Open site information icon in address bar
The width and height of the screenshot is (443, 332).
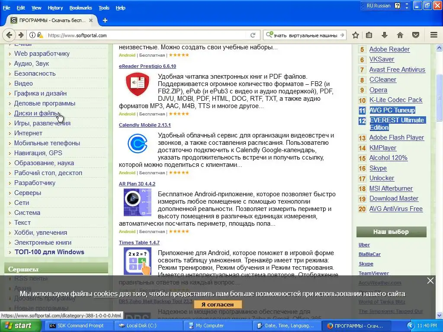[32, 35]
